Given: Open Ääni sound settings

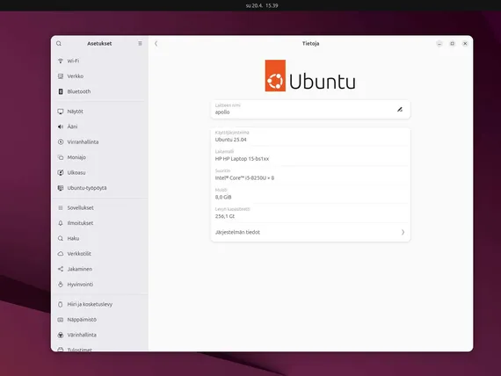Looking at the screenshot, I should pyautogui.click(x=99, y=127).
